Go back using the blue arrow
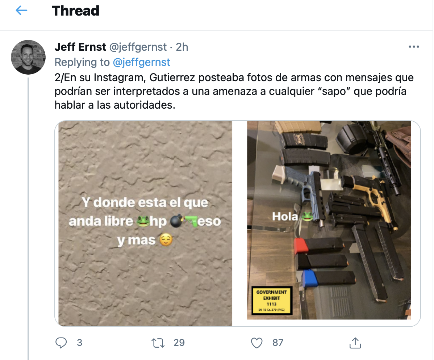This screenshot has width=434, height=360. coord(21,11)
